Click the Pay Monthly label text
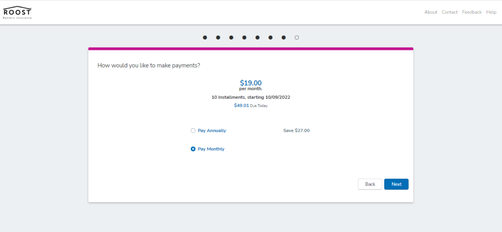The image size is (502, 232). point(211,149)
